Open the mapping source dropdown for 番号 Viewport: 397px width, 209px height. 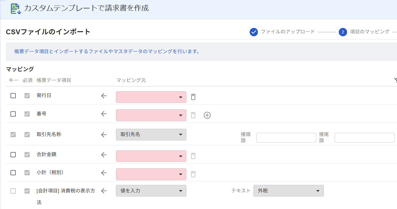click(x=151, y=115)
